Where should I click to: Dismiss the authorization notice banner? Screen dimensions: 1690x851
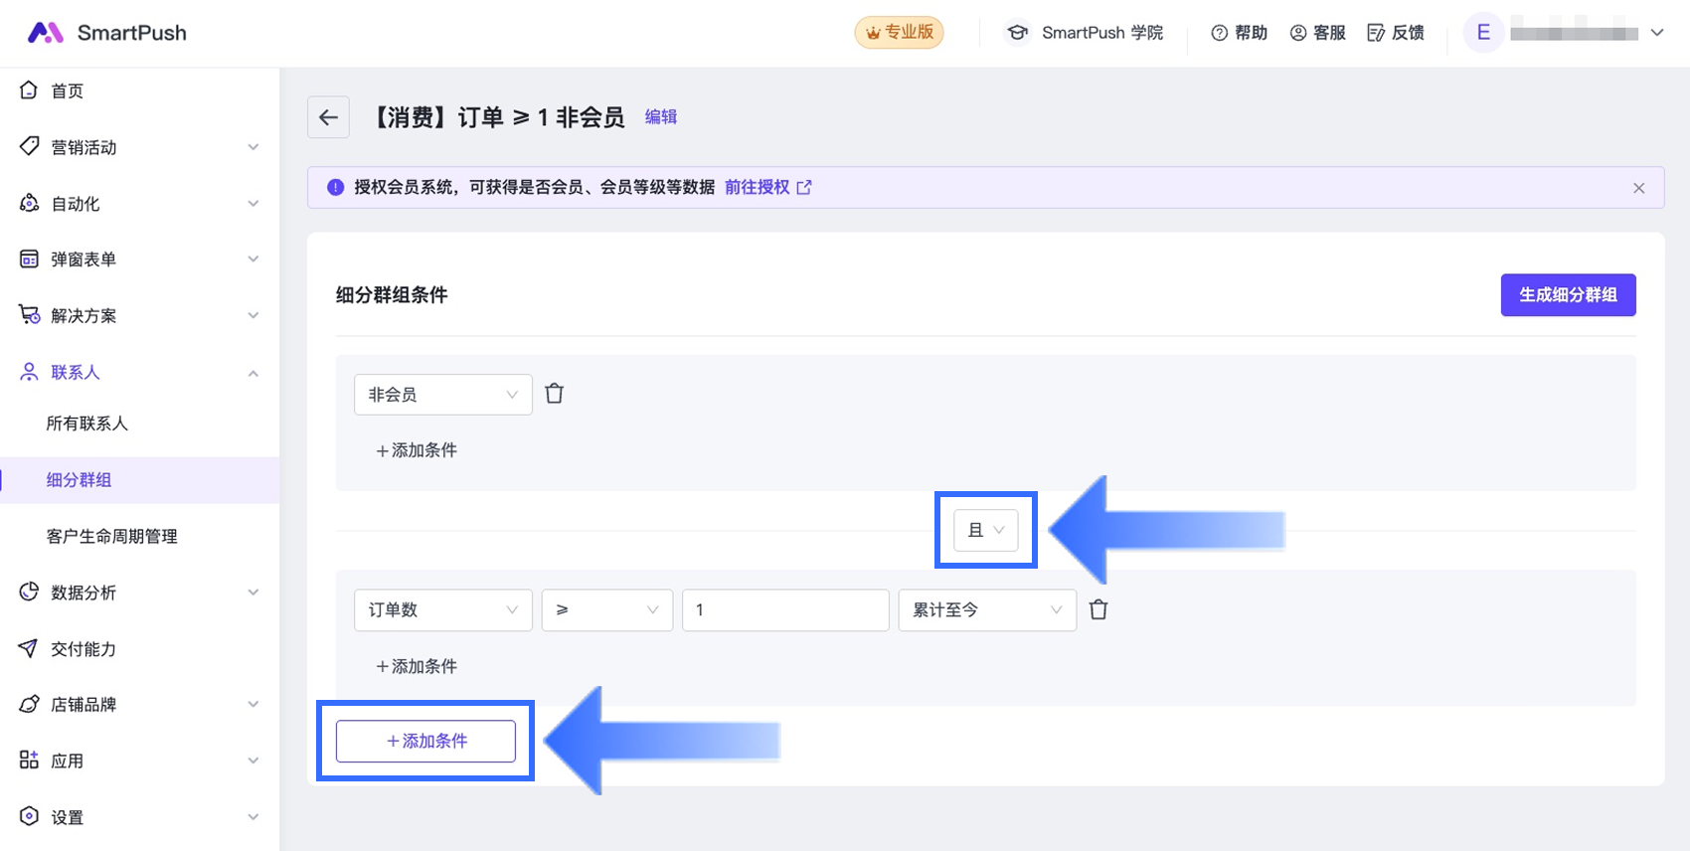(x=1638, y=188)
